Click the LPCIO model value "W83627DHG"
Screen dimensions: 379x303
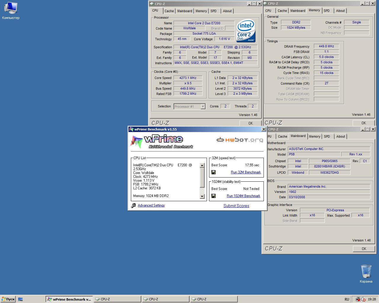pos(330,173)
